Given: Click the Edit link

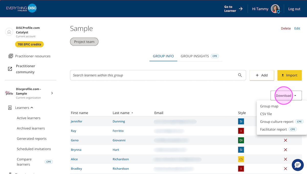Looking at the screenshot, I should (297, 28).
